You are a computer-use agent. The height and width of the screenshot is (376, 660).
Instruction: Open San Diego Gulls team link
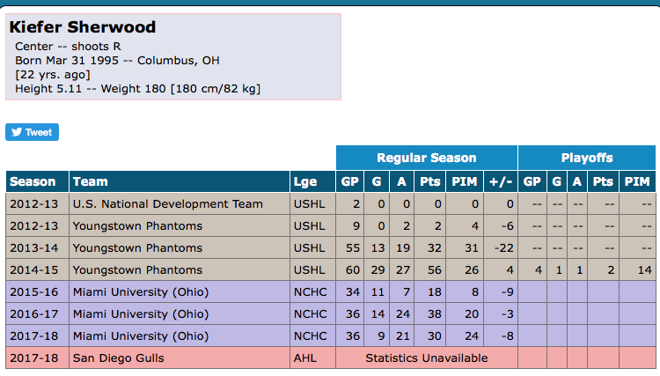pyautogui.click(x=119, y=358)
